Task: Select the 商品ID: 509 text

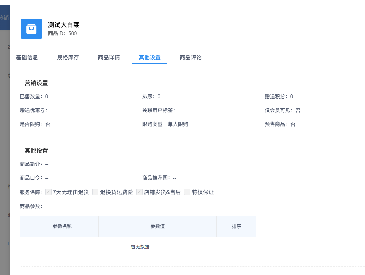Action: [62, 33]
